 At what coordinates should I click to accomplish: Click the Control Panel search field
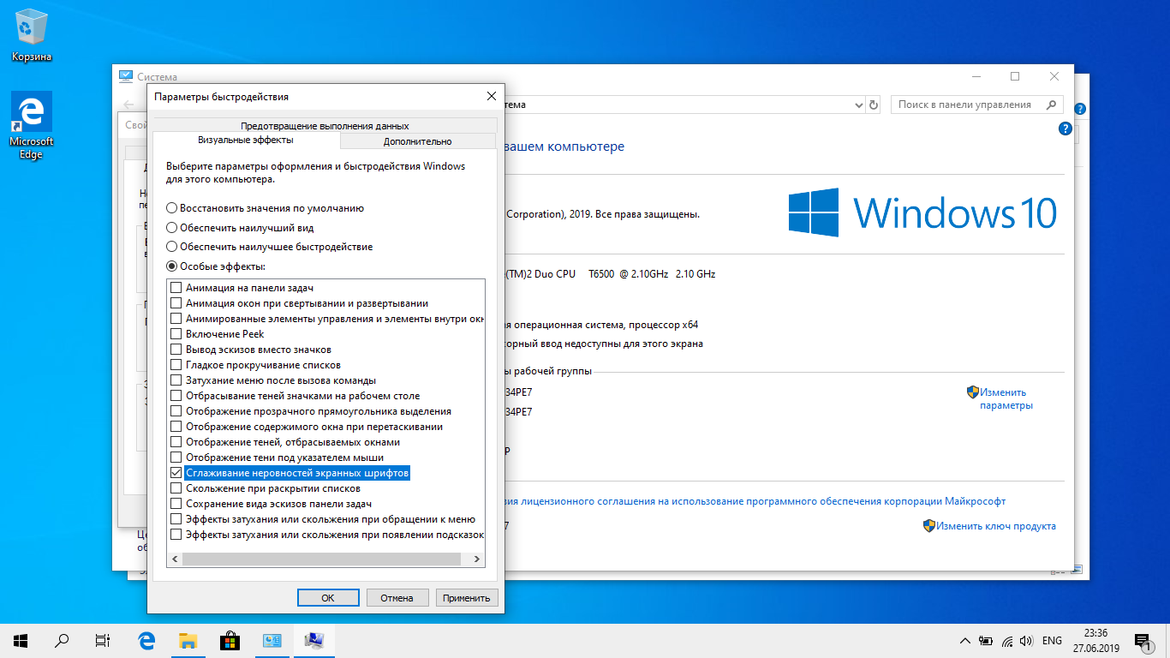(976, 105)
